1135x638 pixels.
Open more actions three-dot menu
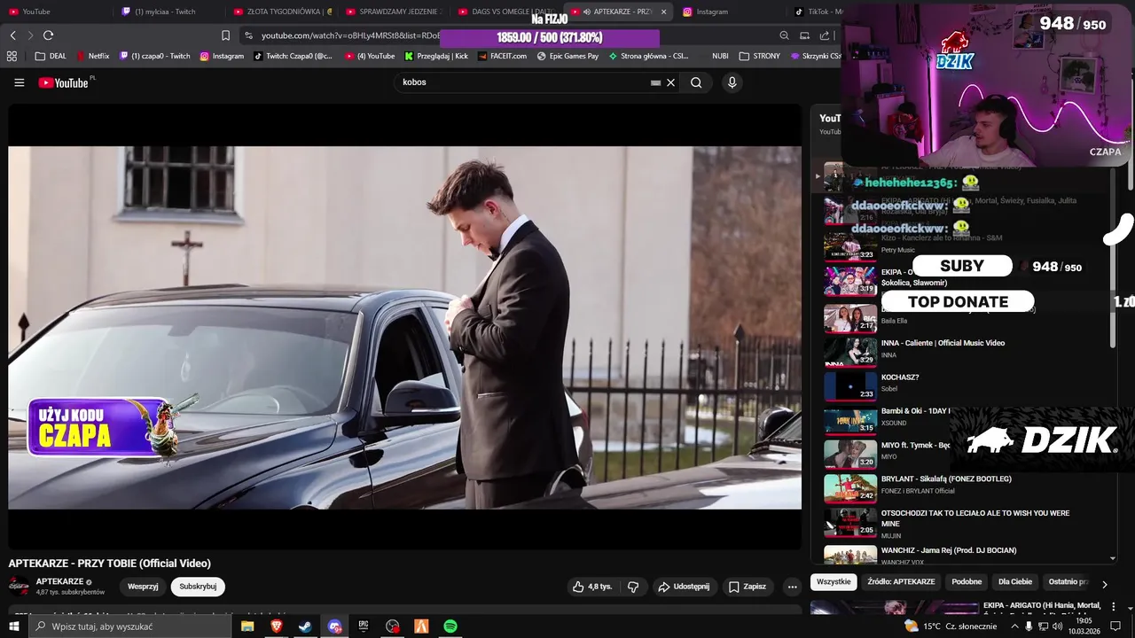click(792, 587)
